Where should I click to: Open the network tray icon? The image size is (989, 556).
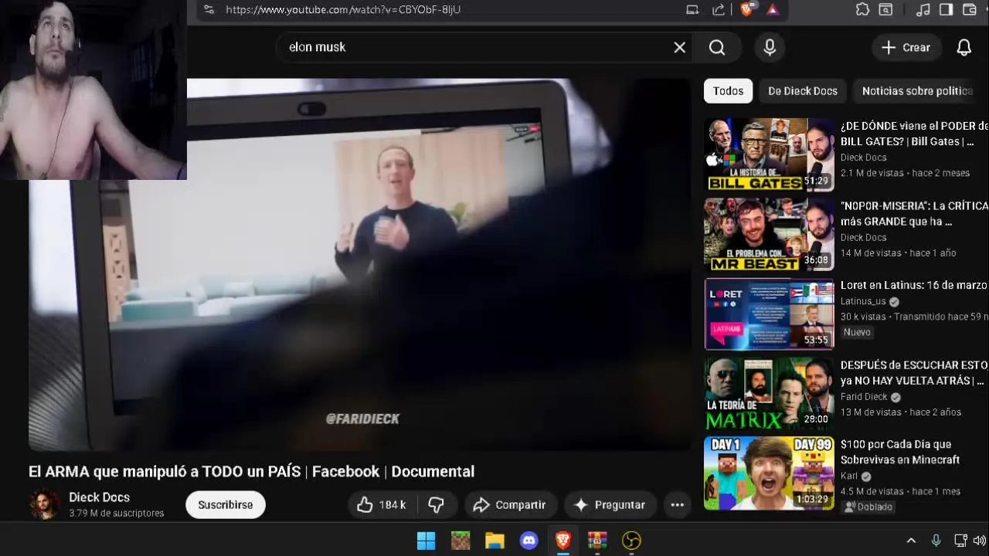[x=960, y=541]
